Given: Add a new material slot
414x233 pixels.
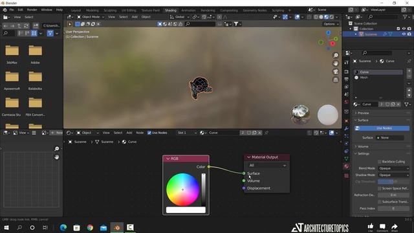Looking at the screenshot, I should click(x=409, y=71).
